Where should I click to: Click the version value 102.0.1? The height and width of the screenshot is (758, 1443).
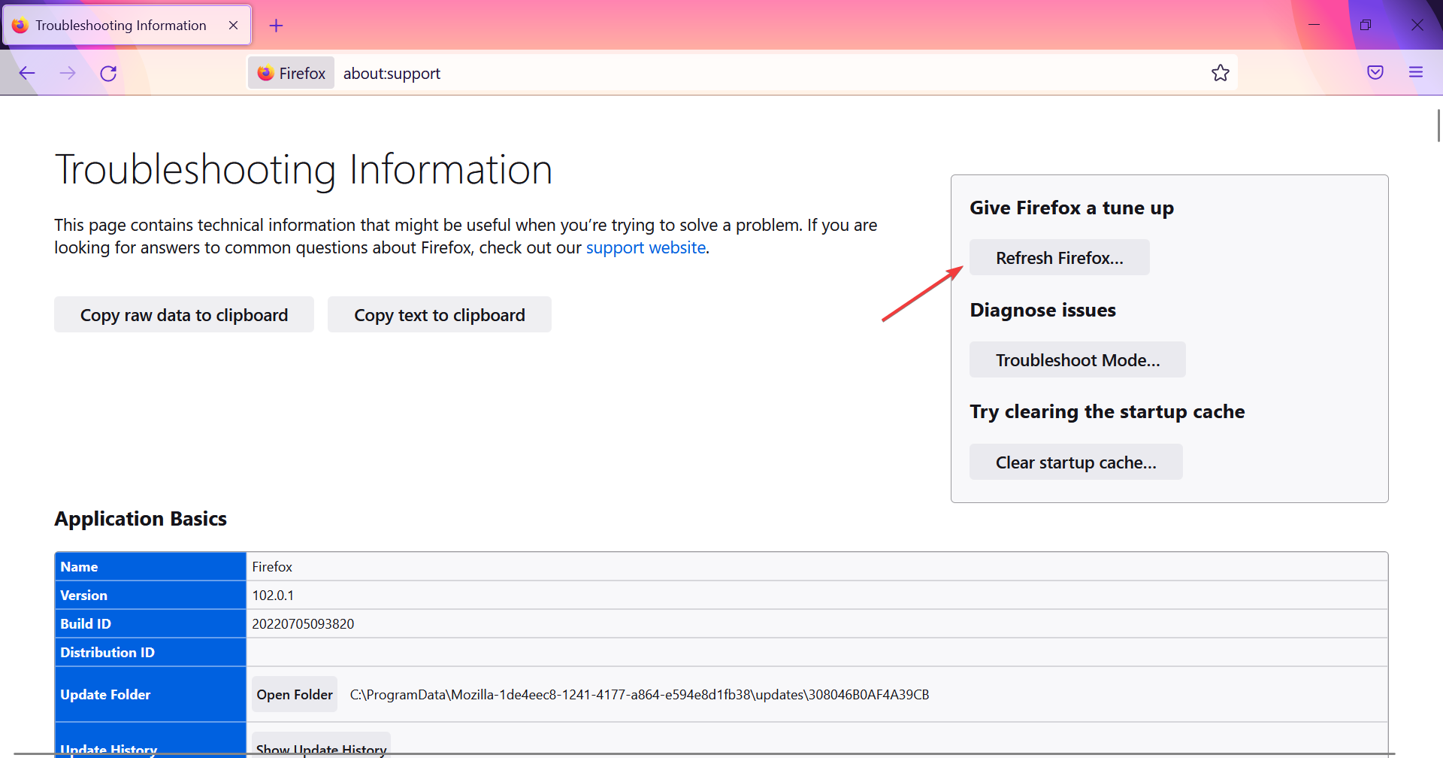[x=273, y=595]
